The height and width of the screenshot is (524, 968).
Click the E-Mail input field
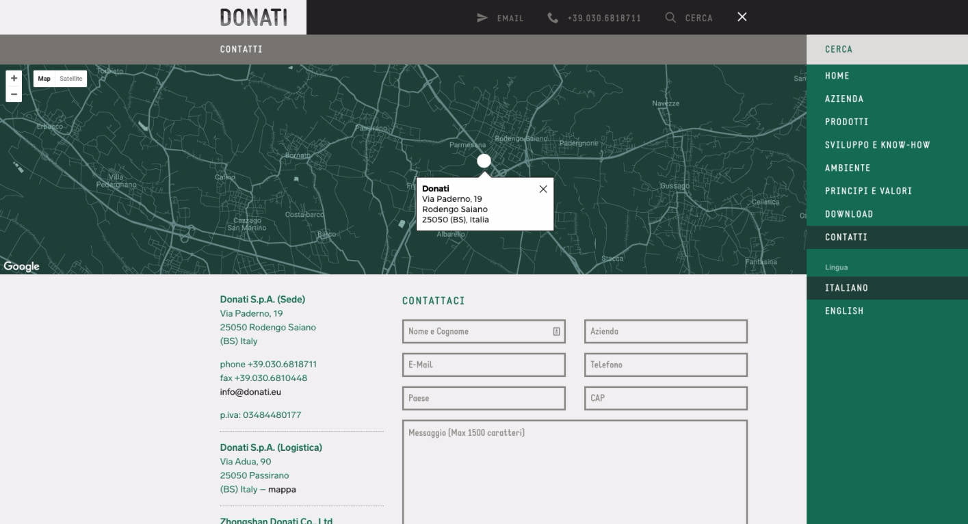[x=484, y=365]
